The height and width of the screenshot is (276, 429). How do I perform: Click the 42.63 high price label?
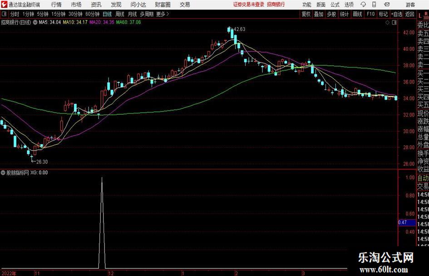[x=240, y=29]
